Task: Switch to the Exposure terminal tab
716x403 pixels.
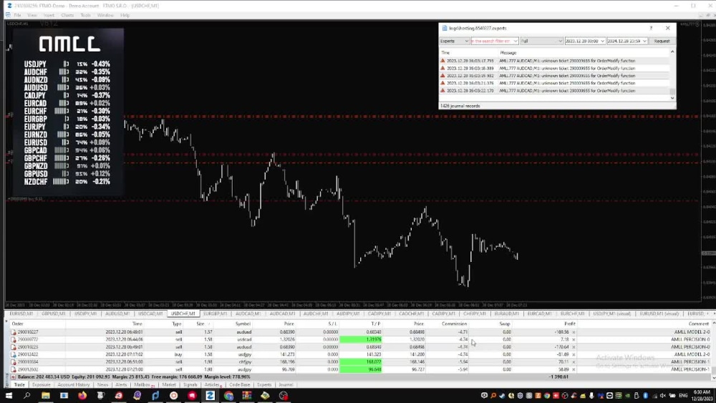Action: click(x=41, y=384)
